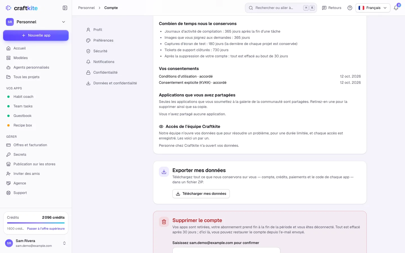Click the Rechercher ou aller à search field
The height and width of the screenshot is (253, 405).
click(x=281, y=8)
